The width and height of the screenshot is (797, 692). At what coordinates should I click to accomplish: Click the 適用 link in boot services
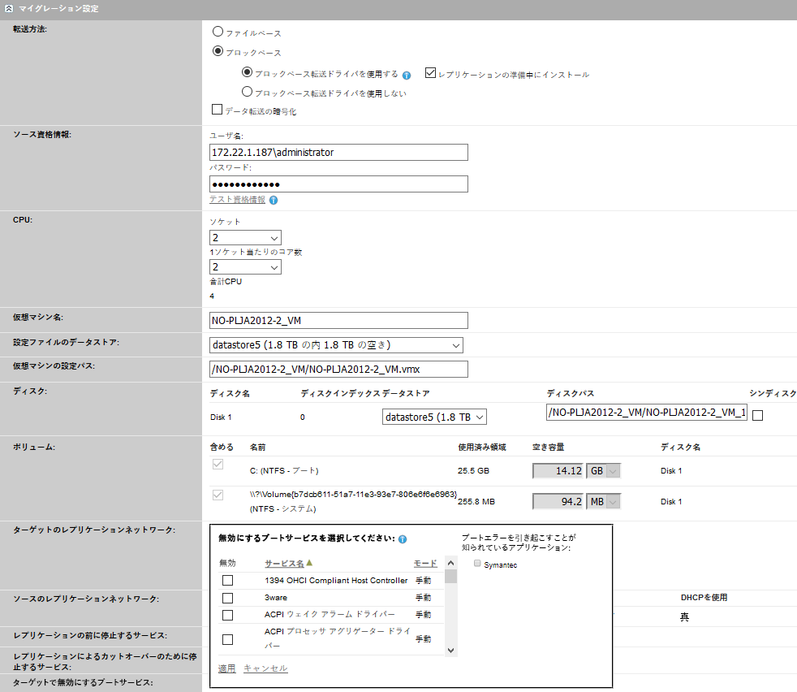click(x=226, y=668)
